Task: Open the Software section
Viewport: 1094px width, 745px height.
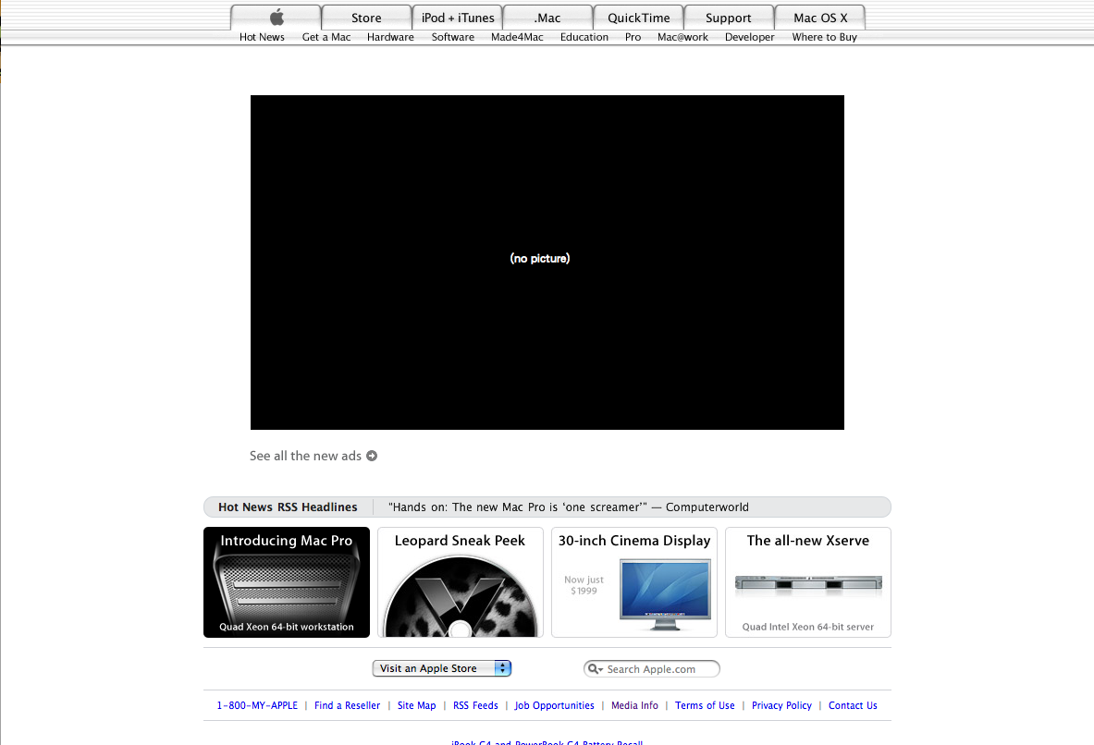Action: pyautogui.click(x=453, y=37)
